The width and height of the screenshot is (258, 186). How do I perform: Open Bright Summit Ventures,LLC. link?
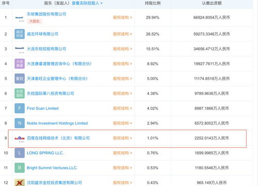(52, 168)
